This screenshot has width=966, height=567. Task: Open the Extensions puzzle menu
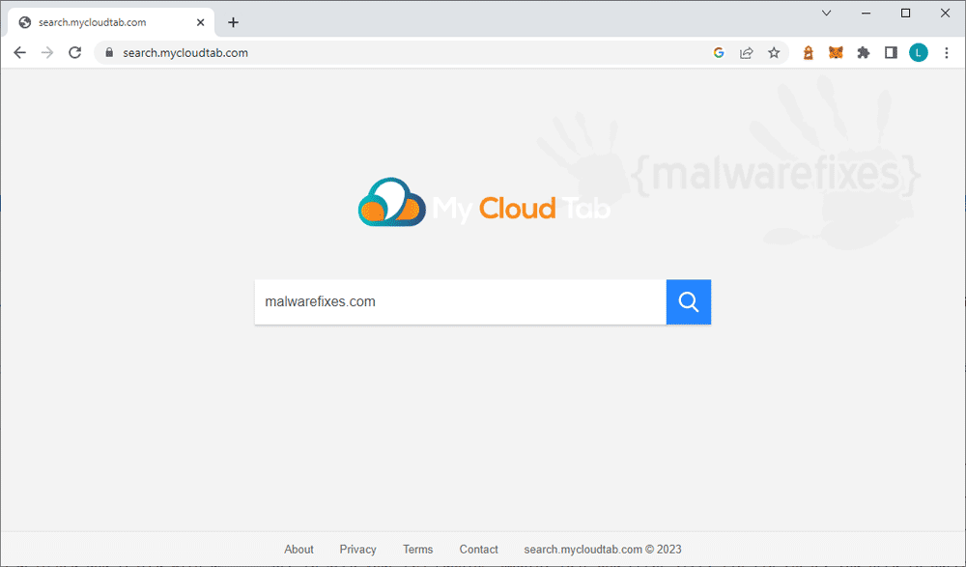pos(863,53)
